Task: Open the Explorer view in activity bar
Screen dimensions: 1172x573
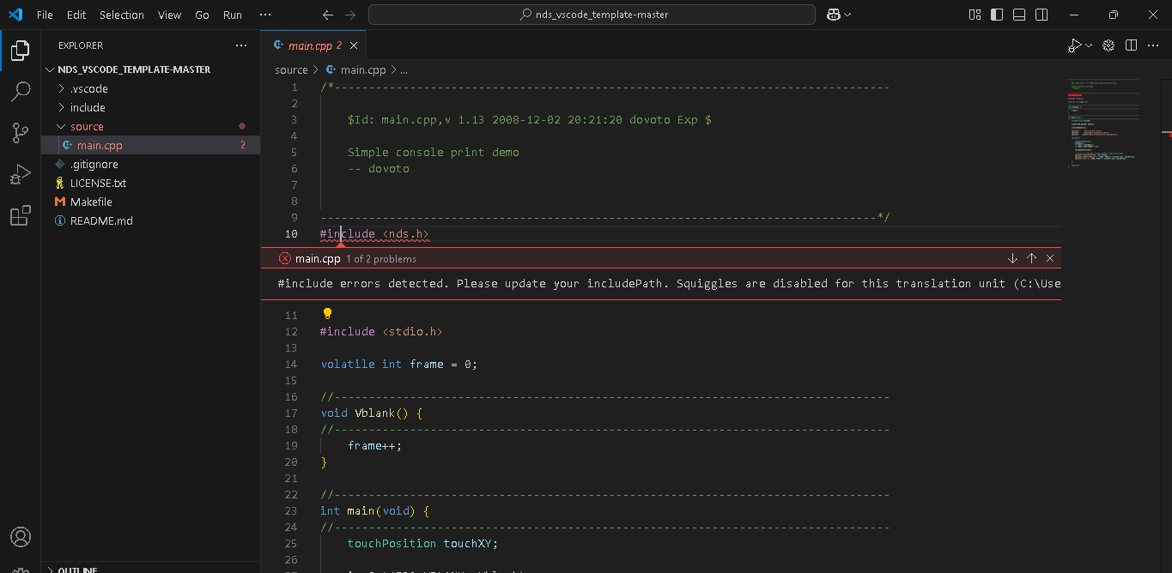Action: (21, 51)
